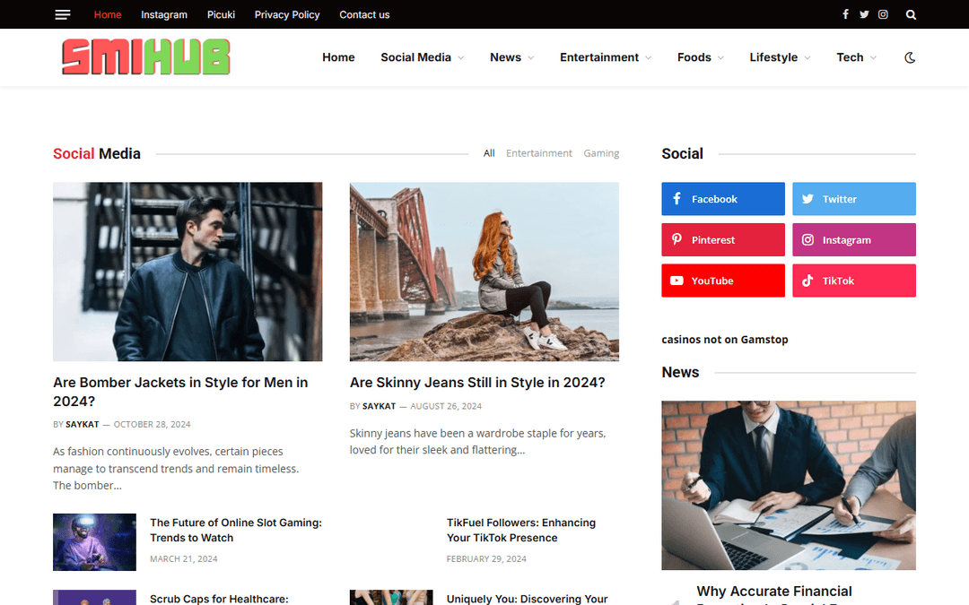969x605 pixels.
Task: Click MARCH 21, 2024 date
Action: [184, 558]
